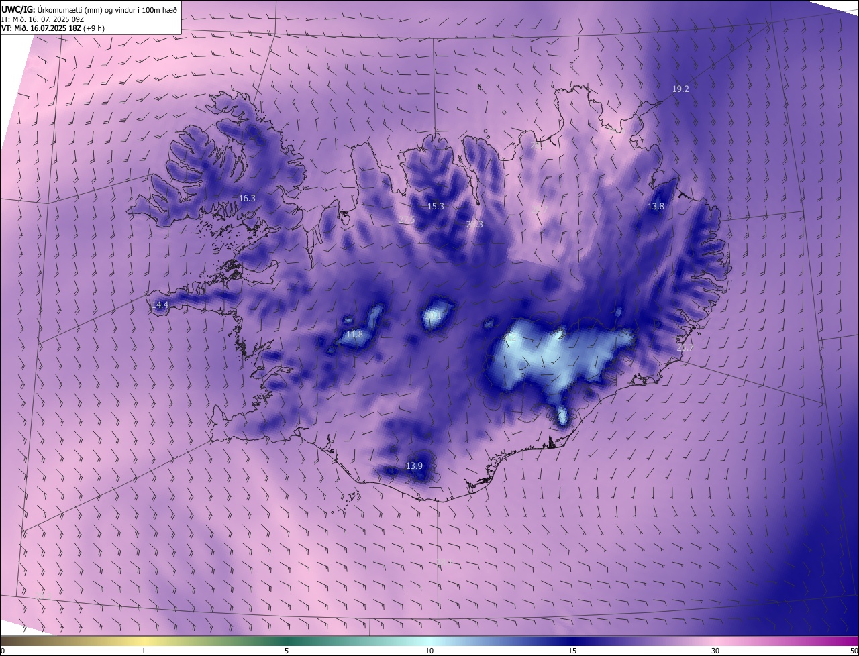Viewport: 859px width, 656px height.
Task: Click the color scale label 50
Action: click(854, 651)
